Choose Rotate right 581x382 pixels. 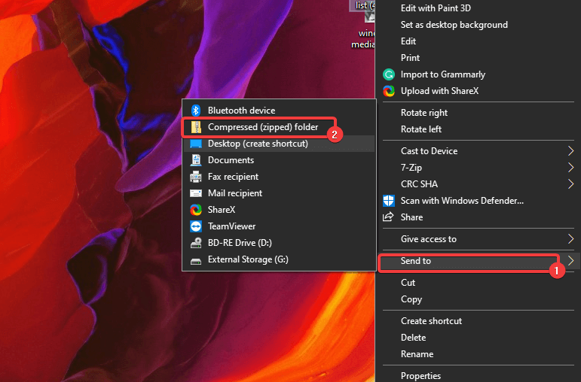[x=479, y=113]
